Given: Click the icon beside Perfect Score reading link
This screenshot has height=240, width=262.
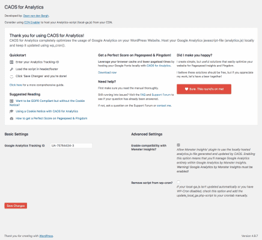Looking at the screenshot, I should click(x=11, y=119).
